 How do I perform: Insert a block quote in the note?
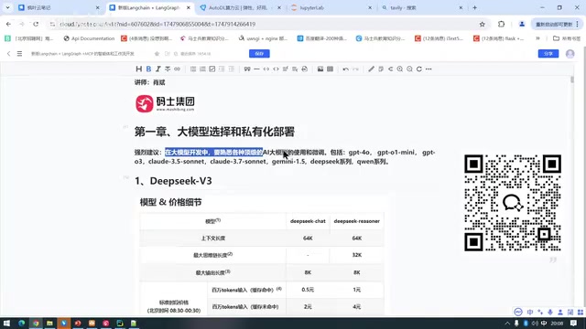(247, 69)
